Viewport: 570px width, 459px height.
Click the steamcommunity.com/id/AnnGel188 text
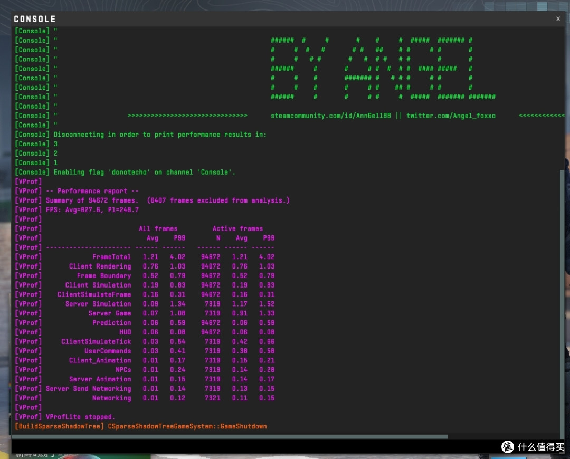(x=330, y=116)
